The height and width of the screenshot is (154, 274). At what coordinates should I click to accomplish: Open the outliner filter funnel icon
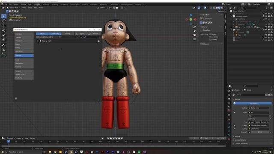(x=266, y=8)
